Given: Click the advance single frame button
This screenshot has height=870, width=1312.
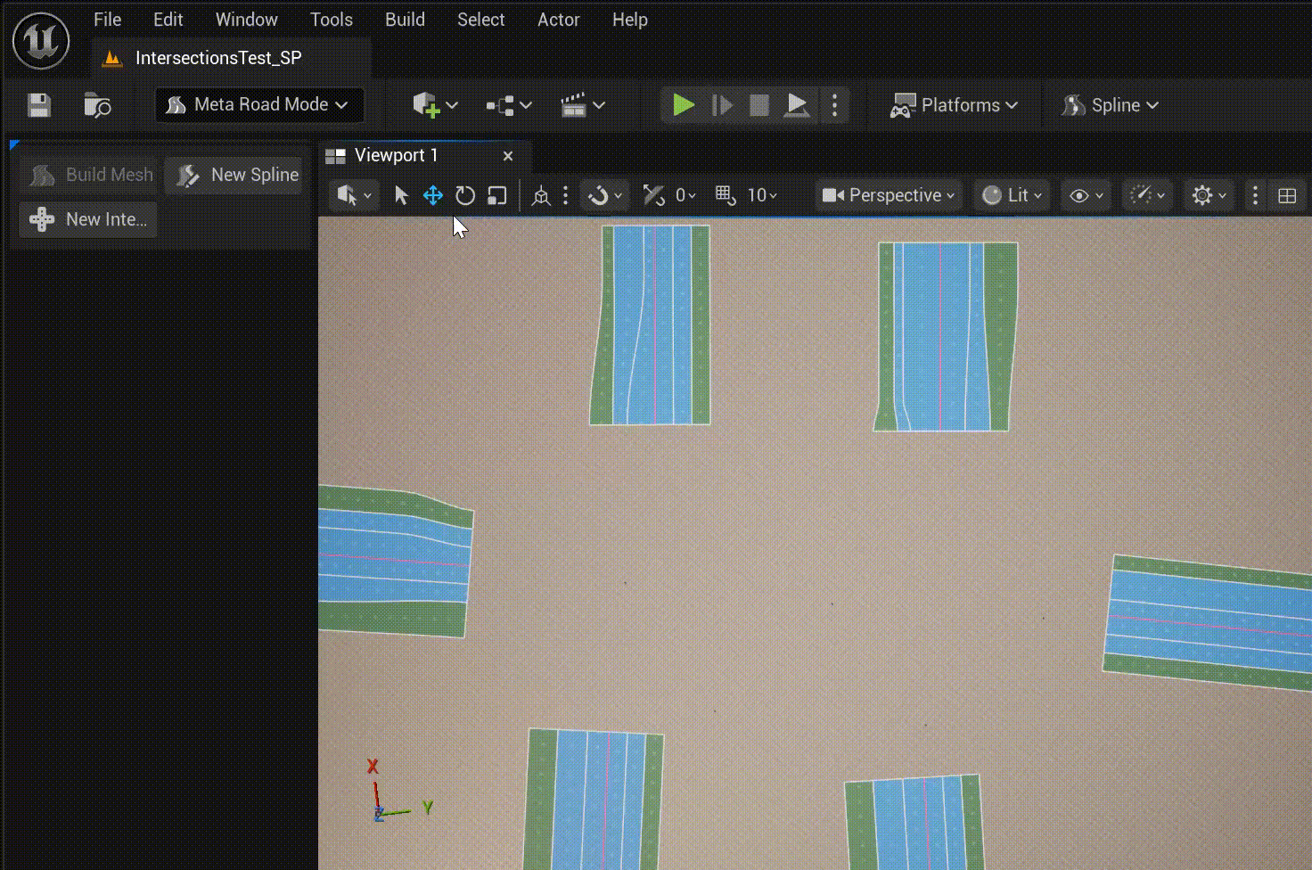Looking at the screenshot, I should coord(722,105).
